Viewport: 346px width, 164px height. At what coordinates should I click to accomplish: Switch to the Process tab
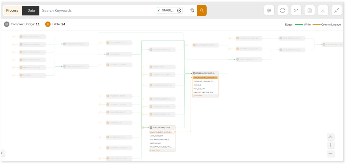coord(12,10)
